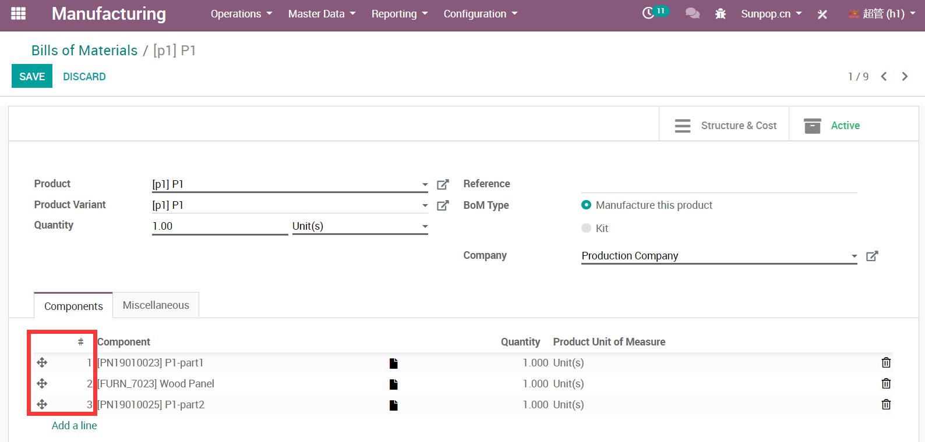
Task: Select the Kit BoM type radio
Action: (x=586, y=228)
